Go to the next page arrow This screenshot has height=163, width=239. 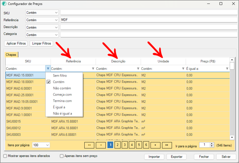[x=155, y=145]
